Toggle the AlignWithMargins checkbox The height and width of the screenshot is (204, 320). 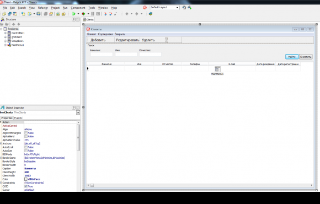(x=26, y=133)
